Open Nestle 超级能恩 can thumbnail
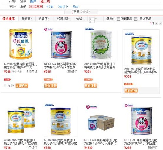This screenshot has width=163, height=150. (21, 44)
